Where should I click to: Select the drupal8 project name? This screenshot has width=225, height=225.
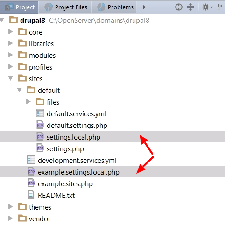pos(33,21)
